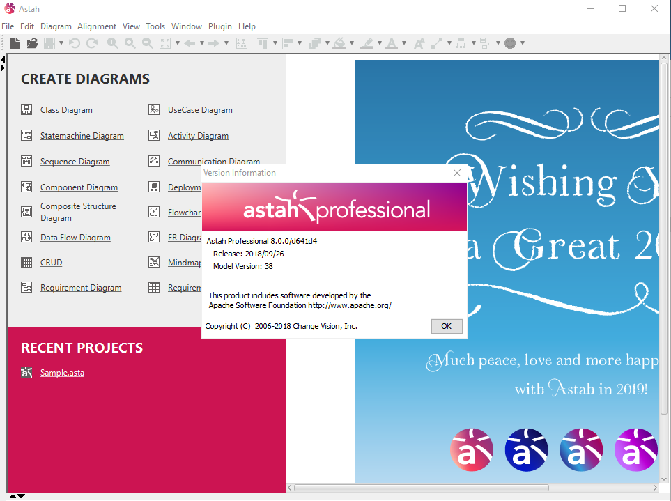Click OK in Version Information dialog
The width and height of the screenshot is (671, 501).
click(x=447, y=326)
